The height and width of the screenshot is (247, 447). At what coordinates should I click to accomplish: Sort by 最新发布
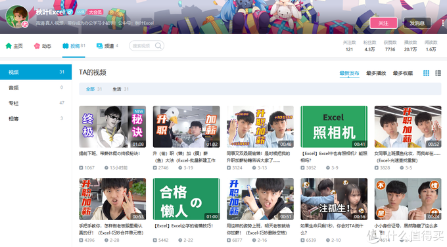[x=349, y=73]
